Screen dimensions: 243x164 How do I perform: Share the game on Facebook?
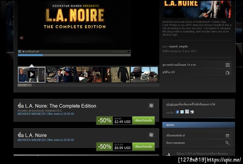177,112
